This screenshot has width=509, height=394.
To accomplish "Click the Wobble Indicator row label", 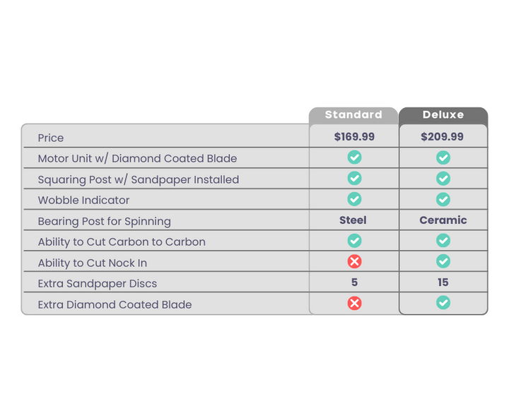I will click(83, 201).
